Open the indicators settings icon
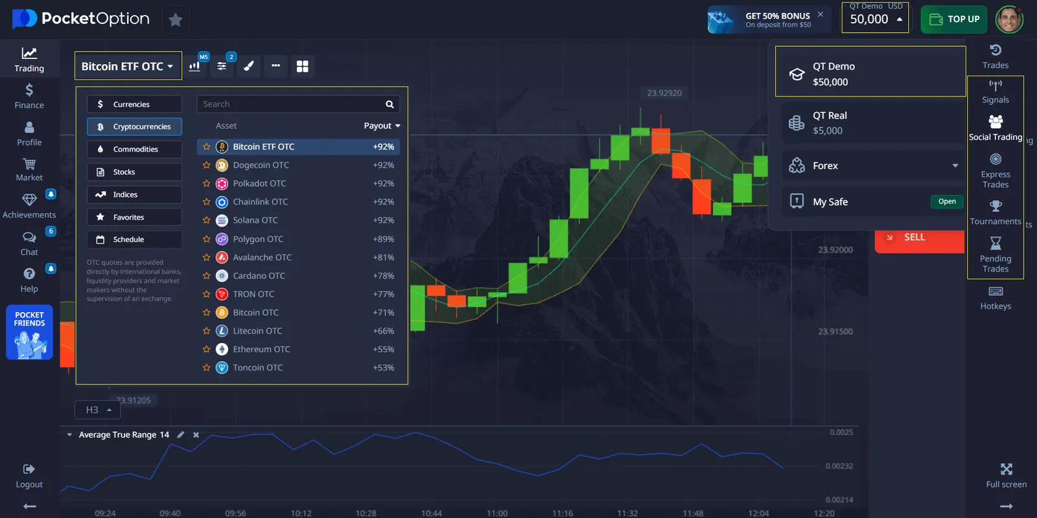Viewport: 1037px width, 518px height. 222,66
